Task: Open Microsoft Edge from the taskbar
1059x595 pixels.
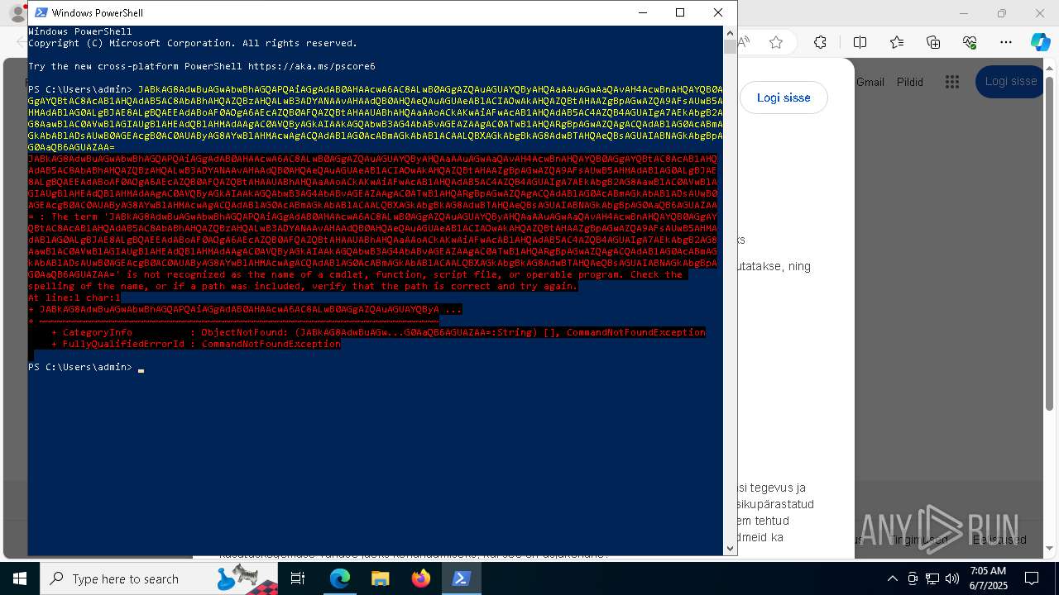Action: click(340, 578)
